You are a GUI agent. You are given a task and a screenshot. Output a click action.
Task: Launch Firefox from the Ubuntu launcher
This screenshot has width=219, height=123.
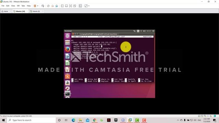(x=67, y=49)
